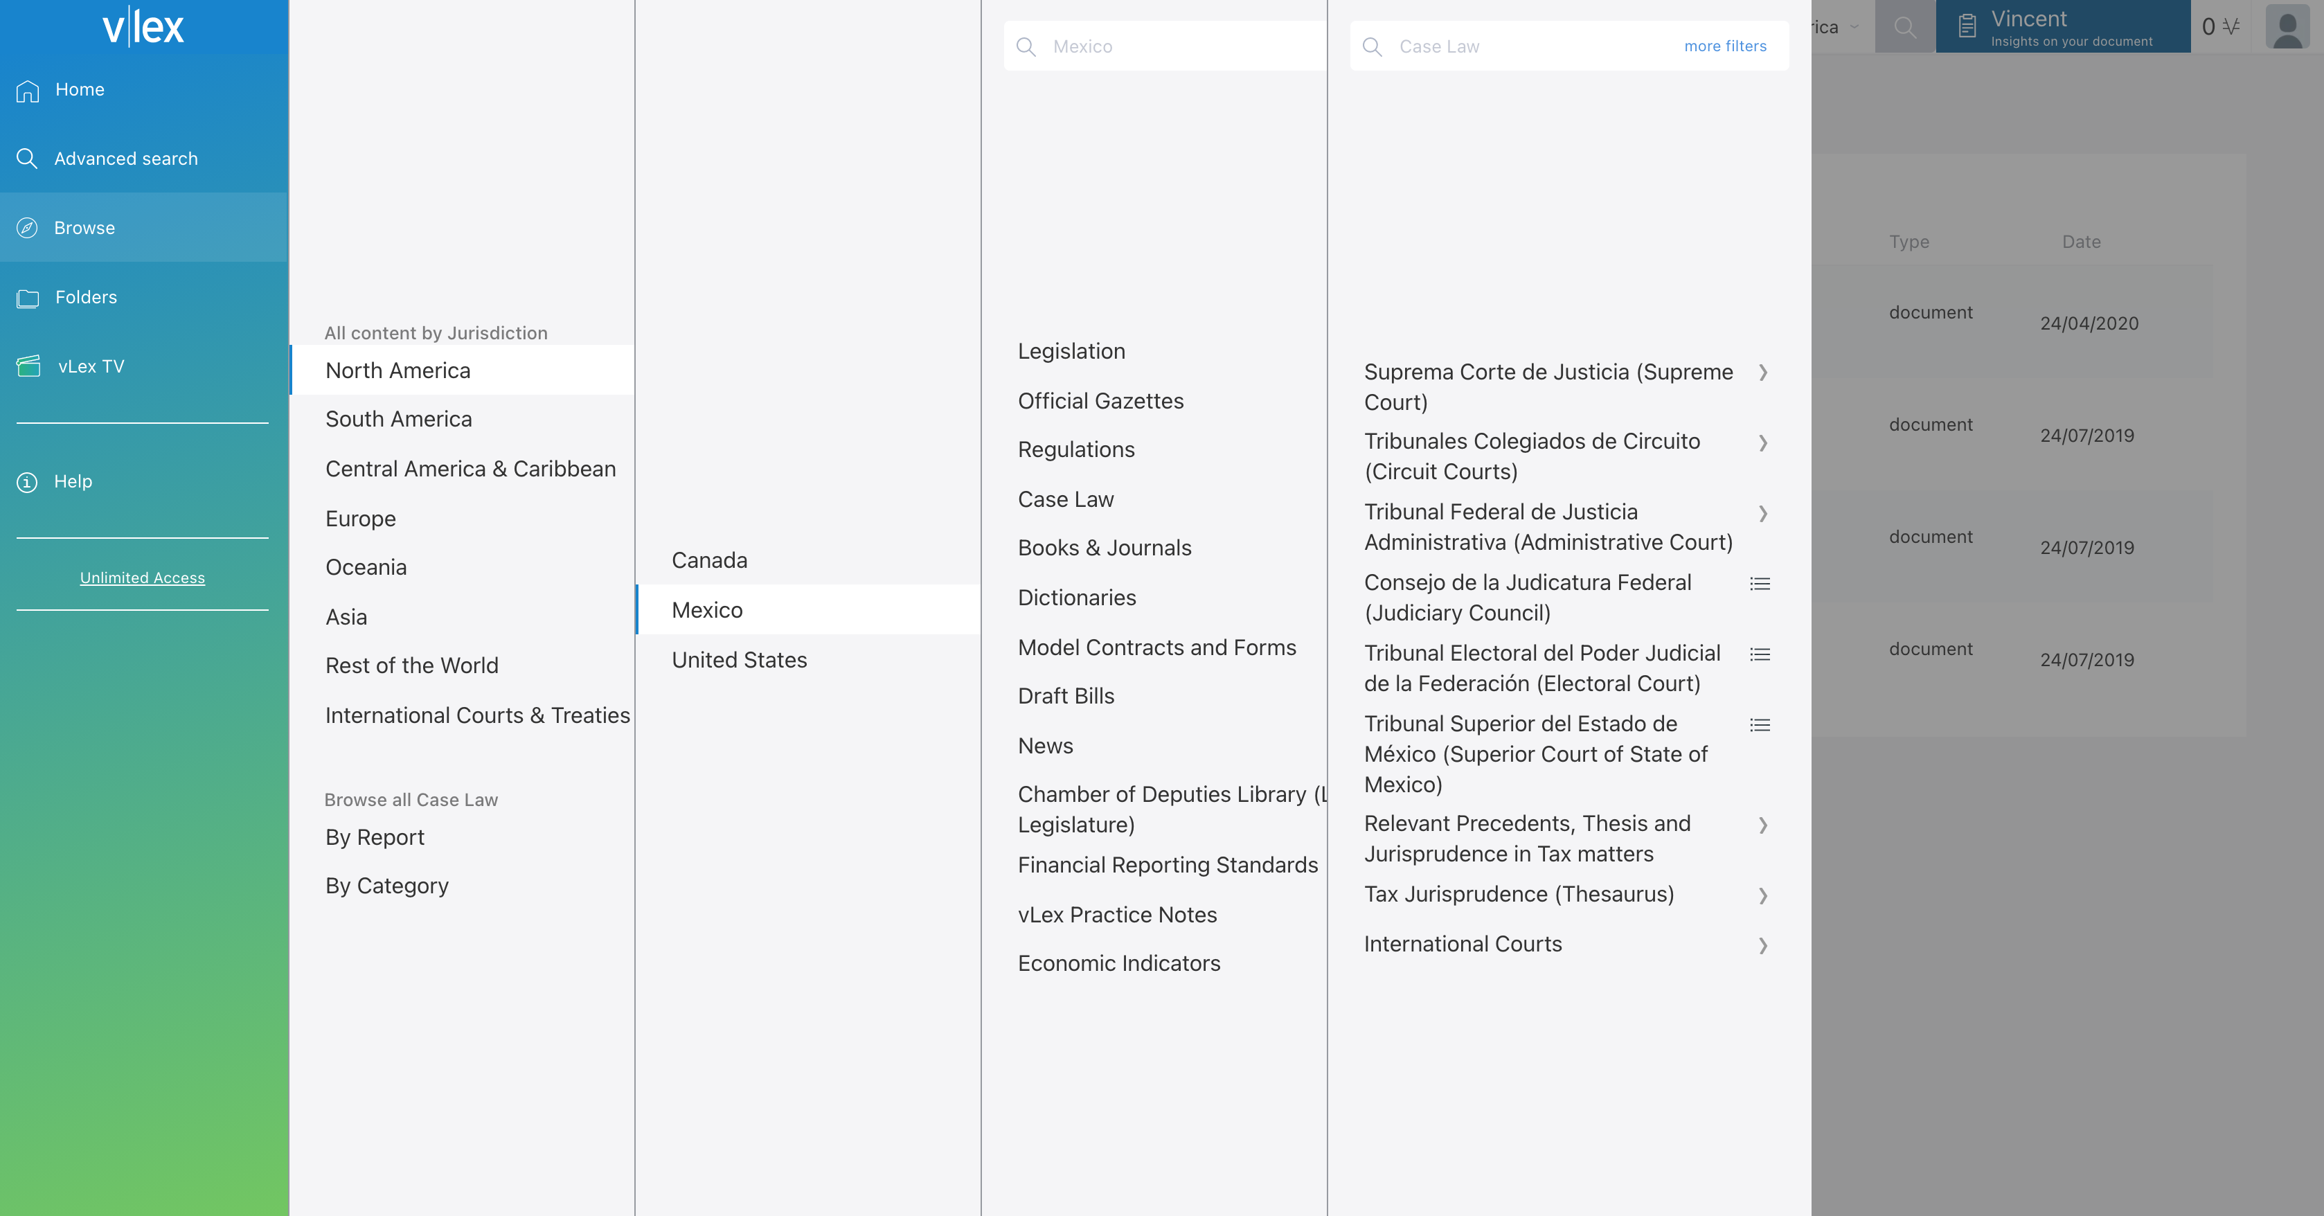Expand International Courts chevron arrow
This screenshot has height=1216, width=2324.
[x=1763, y=945]
